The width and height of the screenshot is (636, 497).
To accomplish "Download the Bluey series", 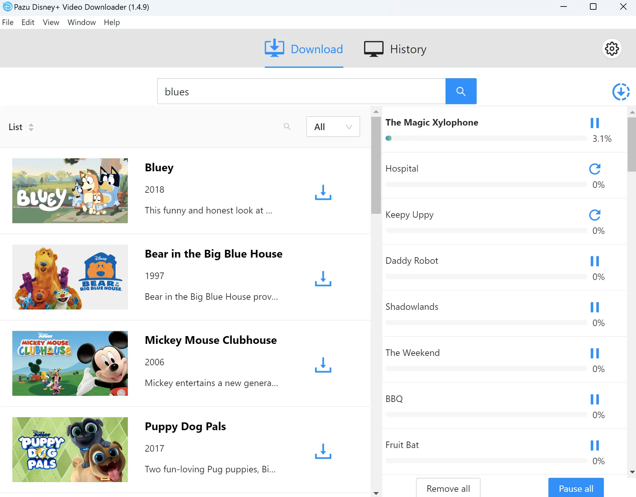I will (x=323, y=192).
